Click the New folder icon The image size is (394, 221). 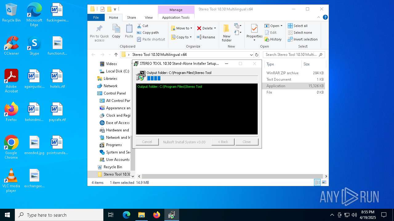227,29
